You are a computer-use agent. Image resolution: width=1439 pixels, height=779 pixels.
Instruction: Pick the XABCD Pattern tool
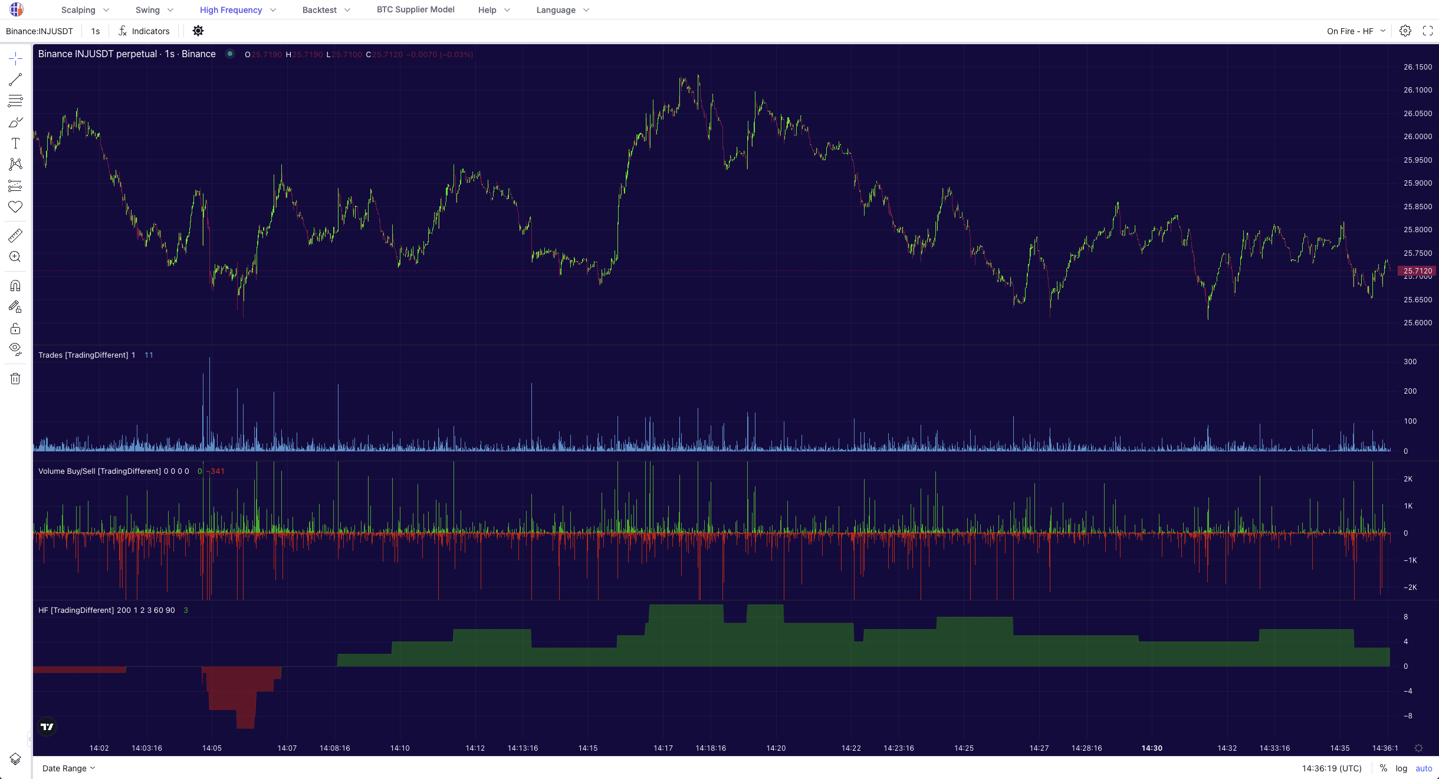point(15,164)
